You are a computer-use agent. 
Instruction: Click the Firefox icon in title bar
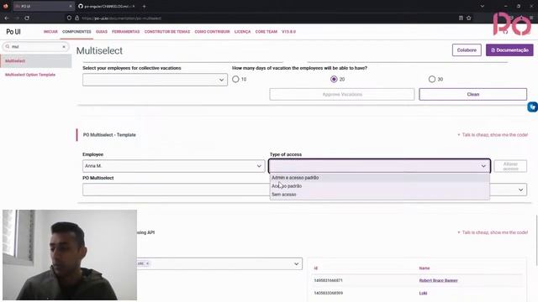point(6,6)
